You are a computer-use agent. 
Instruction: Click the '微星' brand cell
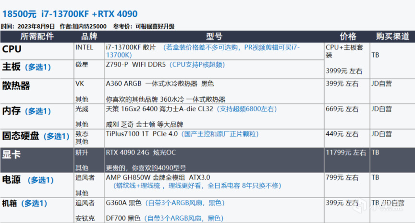point(82,65)
